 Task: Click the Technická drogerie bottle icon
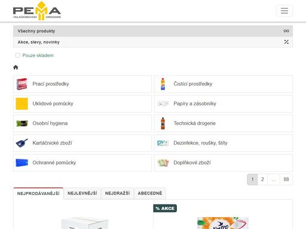tap(163, 123)
